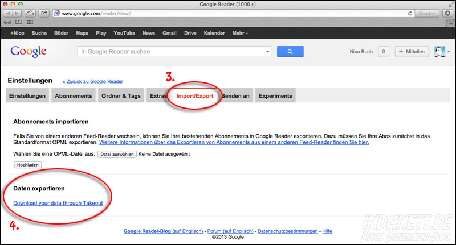456x245 pixels.
Task: Click the 'Datei auswählen' file button
Action: (x=117, y=154)
